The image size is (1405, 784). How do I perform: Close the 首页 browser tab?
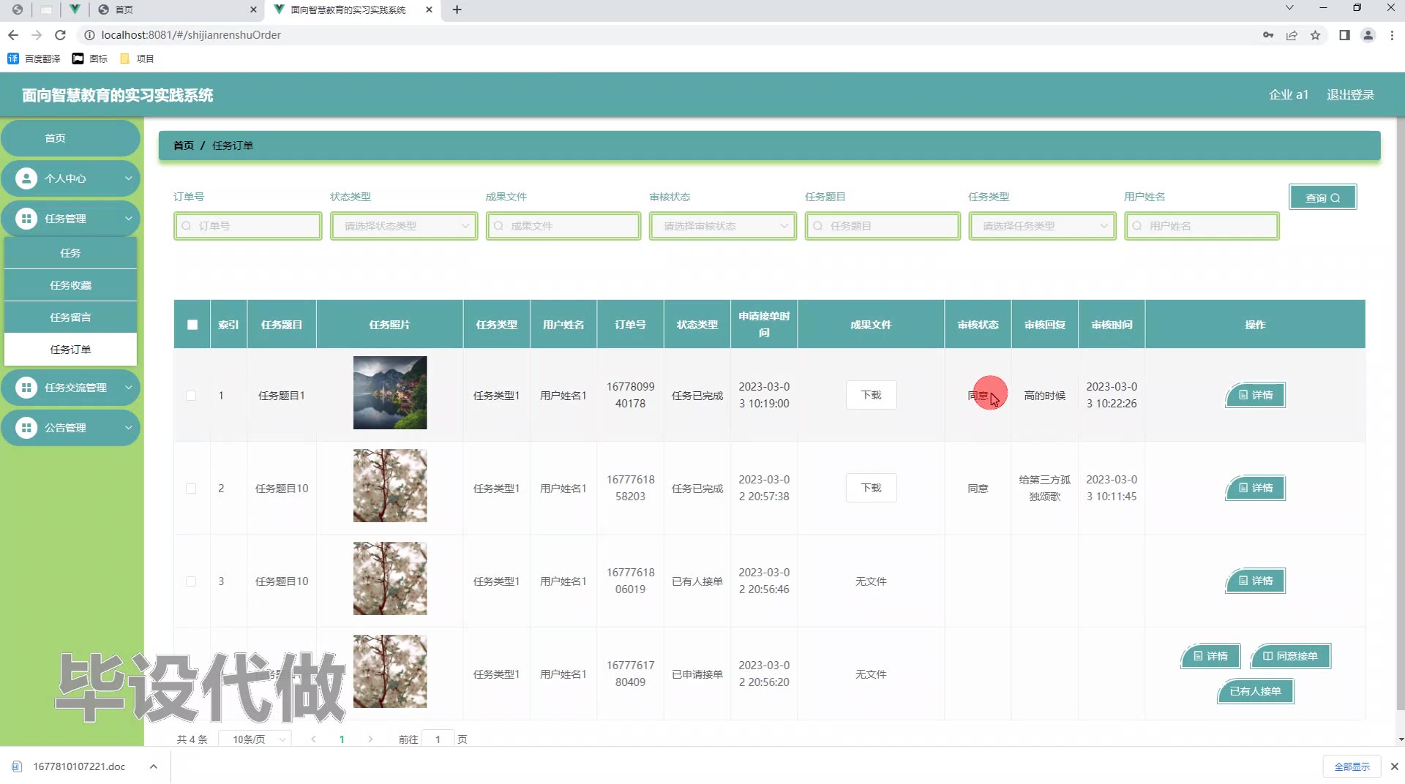click(253, 10)
